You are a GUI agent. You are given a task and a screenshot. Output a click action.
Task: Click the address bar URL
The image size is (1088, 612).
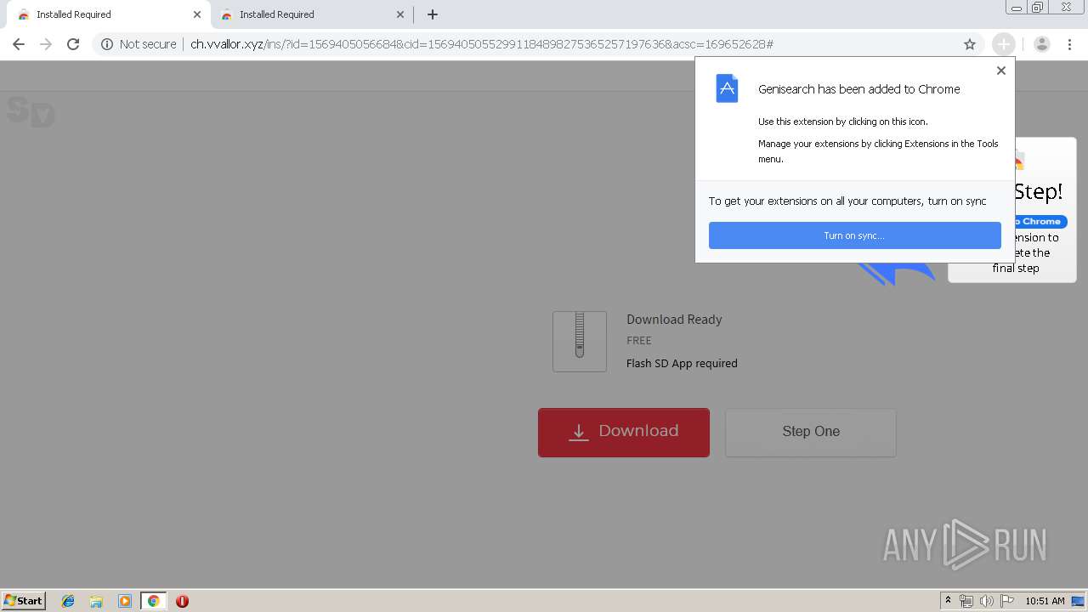click(x=481, y=44)
